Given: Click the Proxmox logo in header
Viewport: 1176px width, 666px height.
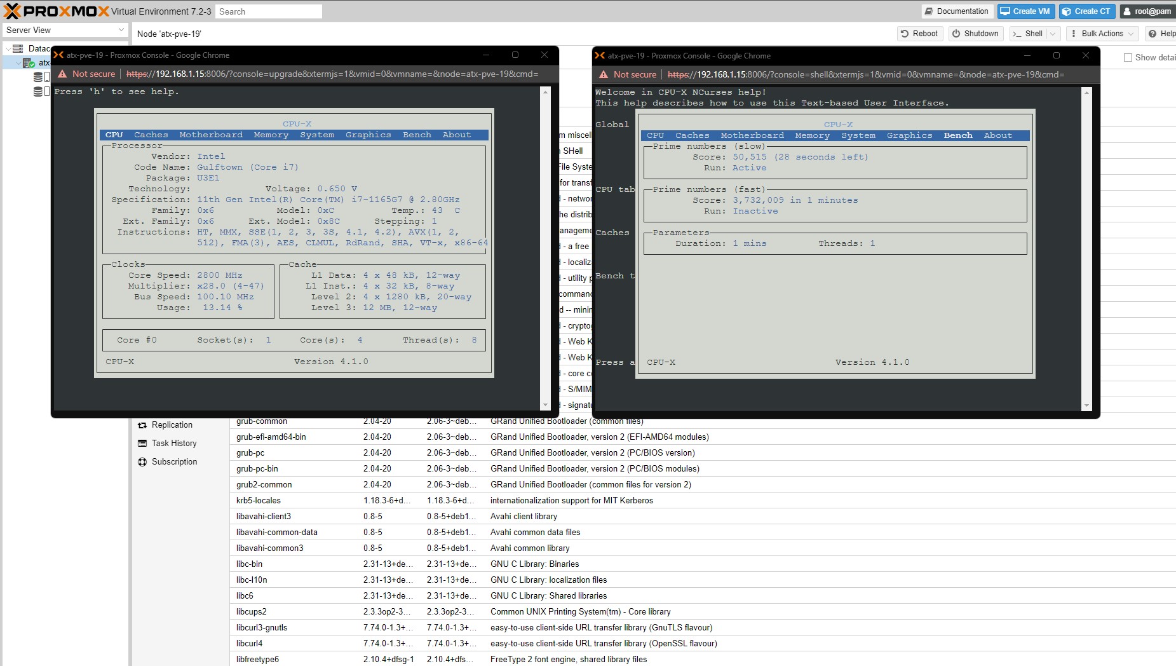Looking at the screenshot, I should [56, 11].
